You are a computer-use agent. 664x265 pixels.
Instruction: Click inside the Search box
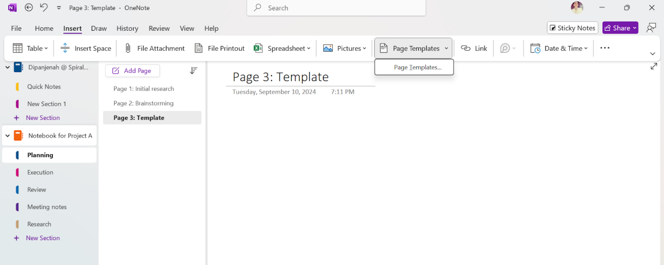coord(336,8)
